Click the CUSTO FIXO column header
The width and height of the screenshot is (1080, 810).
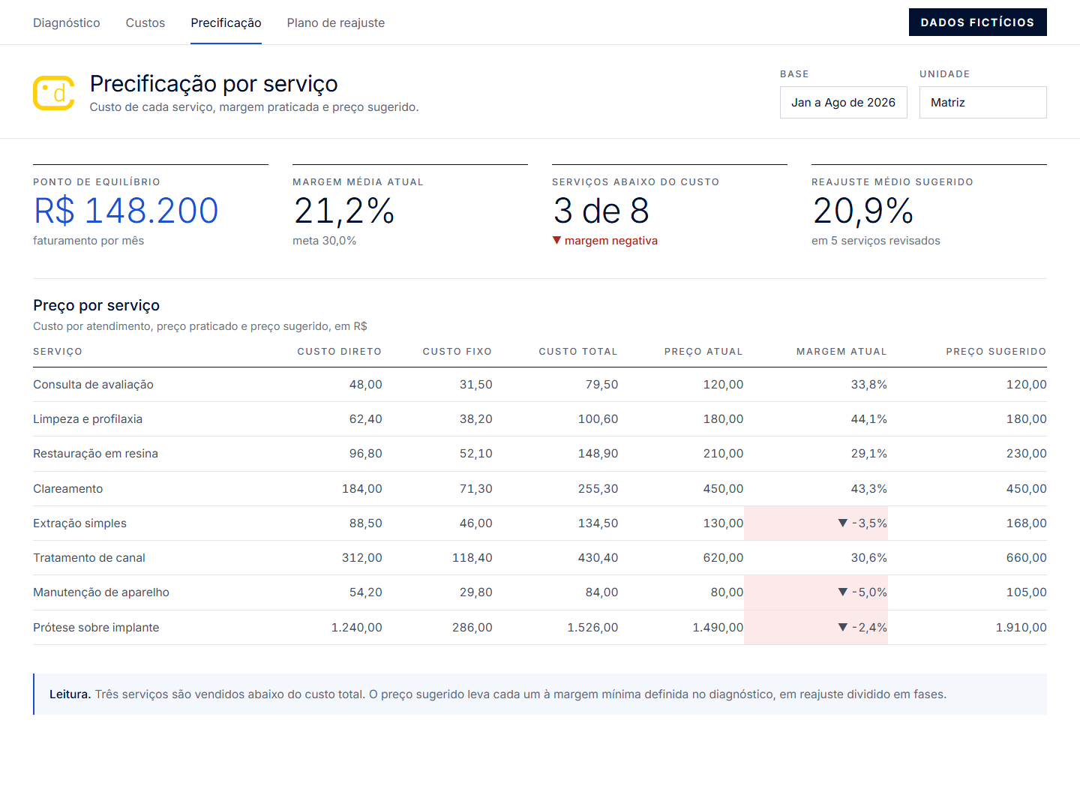[457, 352]
